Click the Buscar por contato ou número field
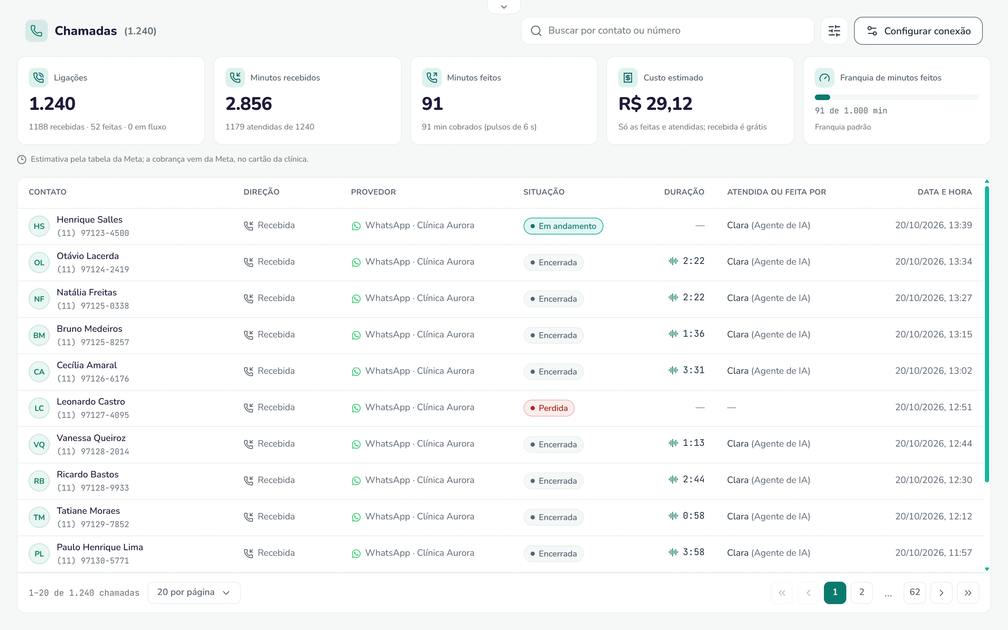This screenshot has height=630, width=1008. 668,31
